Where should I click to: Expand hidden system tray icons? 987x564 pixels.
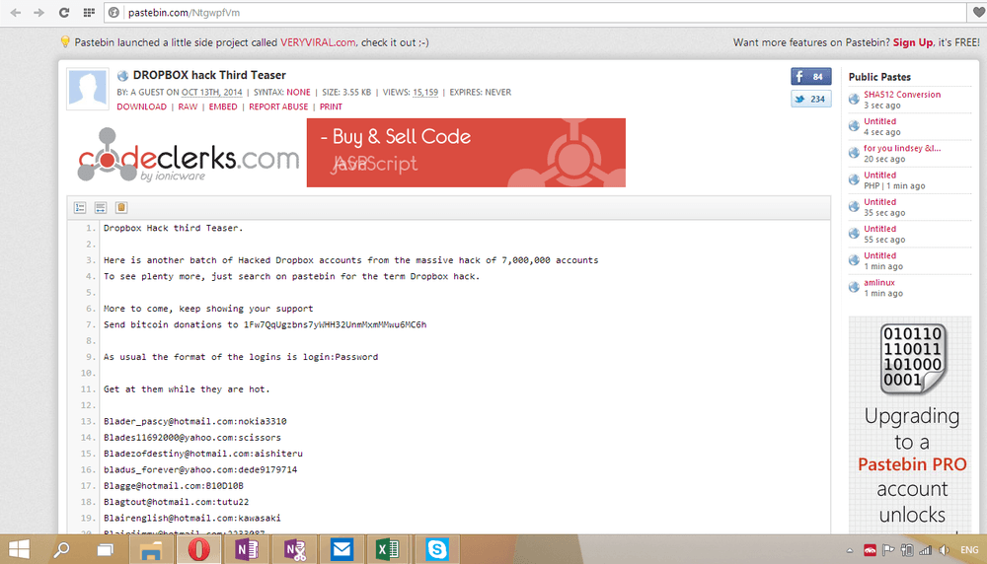[x=850, y=550]
